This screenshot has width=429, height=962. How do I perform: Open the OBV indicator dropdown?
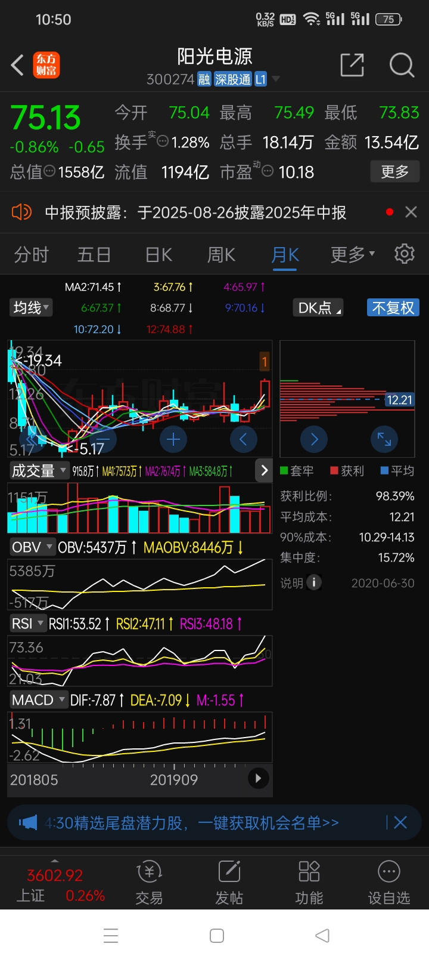[32, 547]
